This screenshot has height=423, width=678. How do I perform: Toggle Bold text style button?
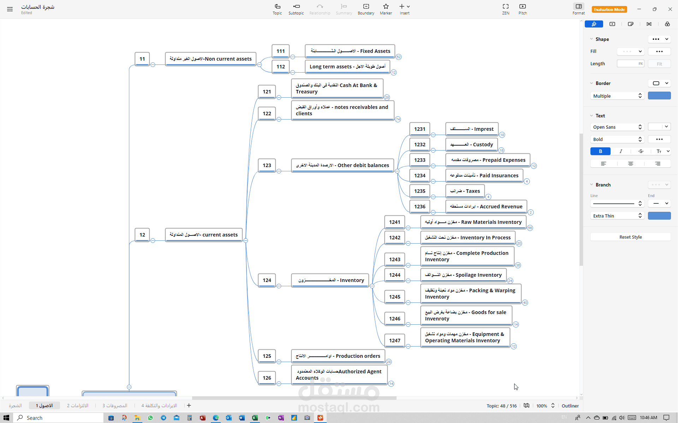click(600, 151)
